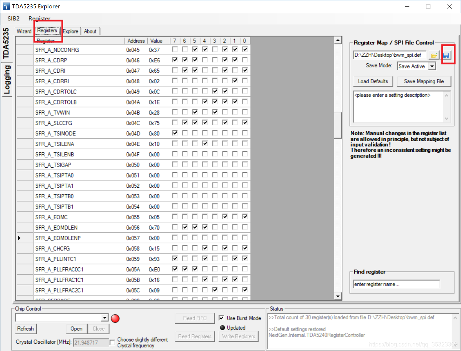
Task: Click the register list scrollbar thumb
Action: (x=338, y=125)
